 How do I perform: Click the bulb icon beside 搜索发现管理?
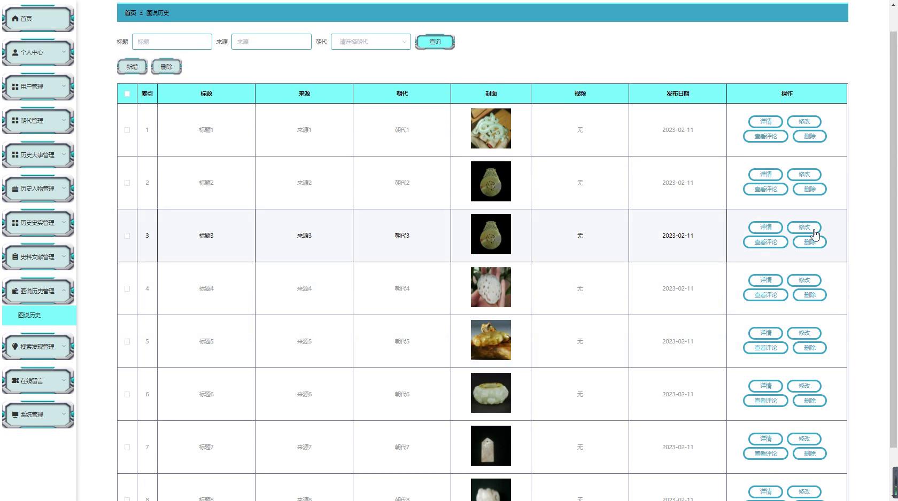[x=15, y=347]
